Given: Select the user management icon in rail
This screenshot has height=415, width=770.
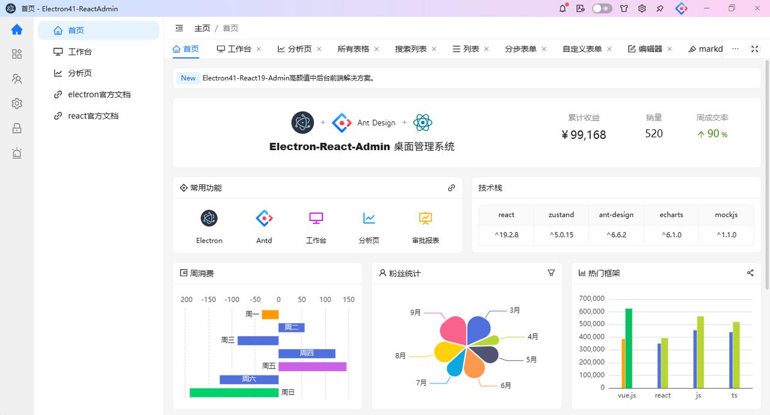Looking at the screenshot, I should (17, 79).
